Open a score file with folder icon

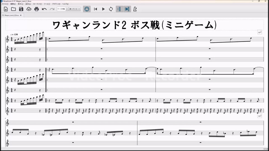[13, 9]
